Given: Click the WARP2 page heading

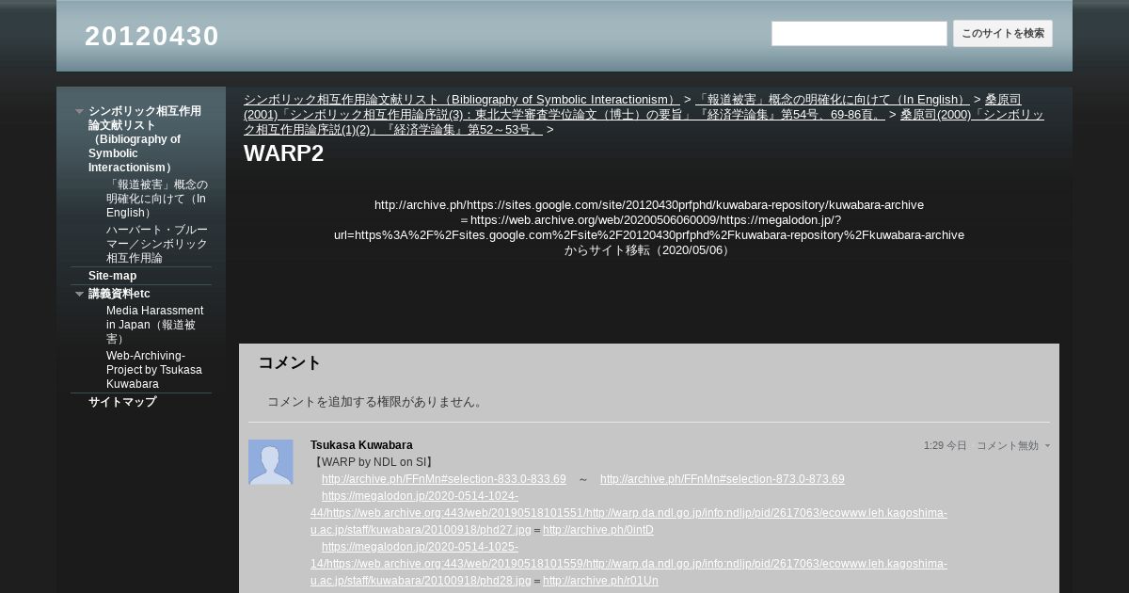Looking at the screenshot, I should click(x=284, y=153).
